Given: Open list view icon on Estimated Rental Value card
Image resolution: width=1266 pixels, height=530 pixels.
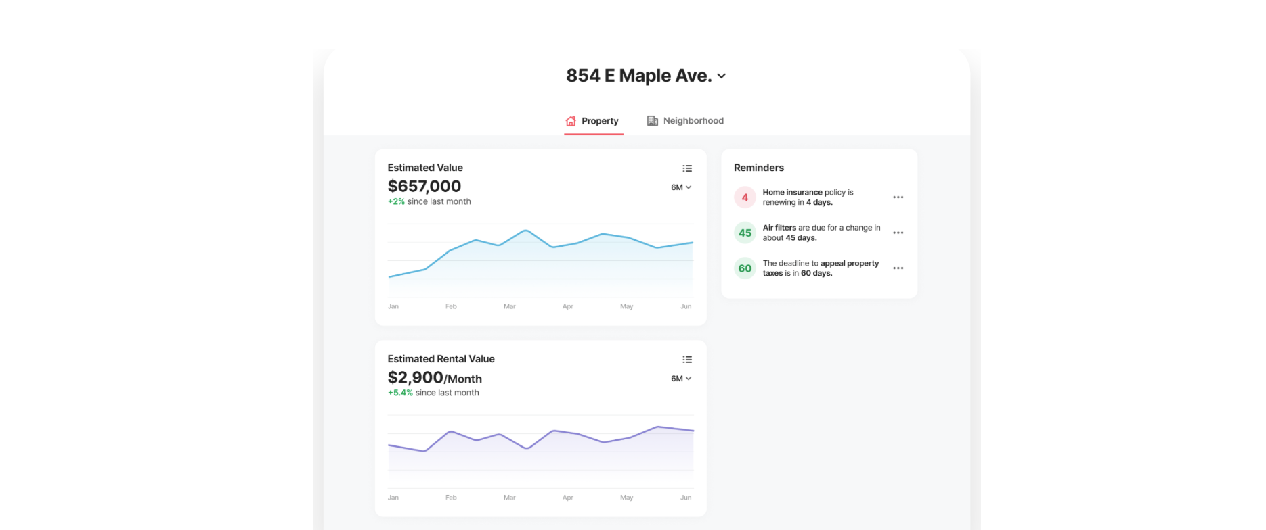Looking at the screenshot, I should tap(687, 360).
